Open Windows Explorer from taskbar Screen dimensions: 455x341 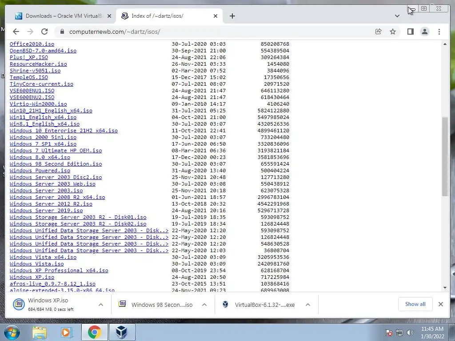pos(40,332)
